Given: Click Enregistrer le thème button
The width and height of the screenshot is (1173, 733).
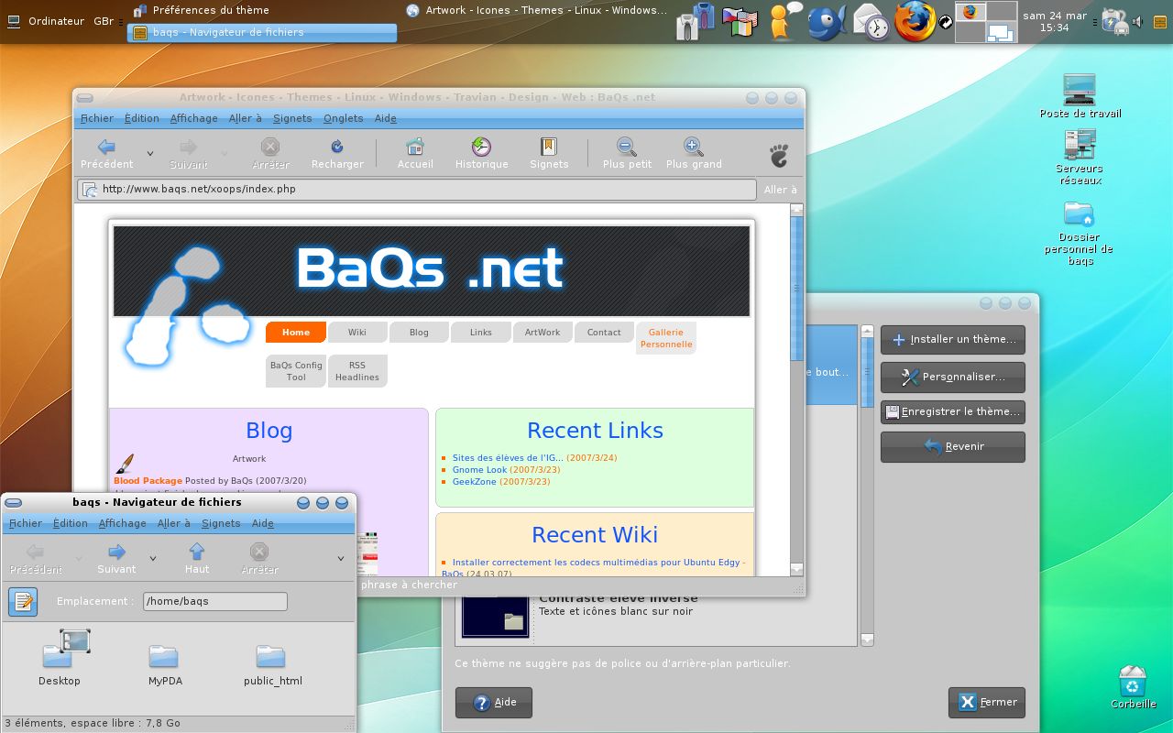Looking at the screenshot, I should coord(953,412).
